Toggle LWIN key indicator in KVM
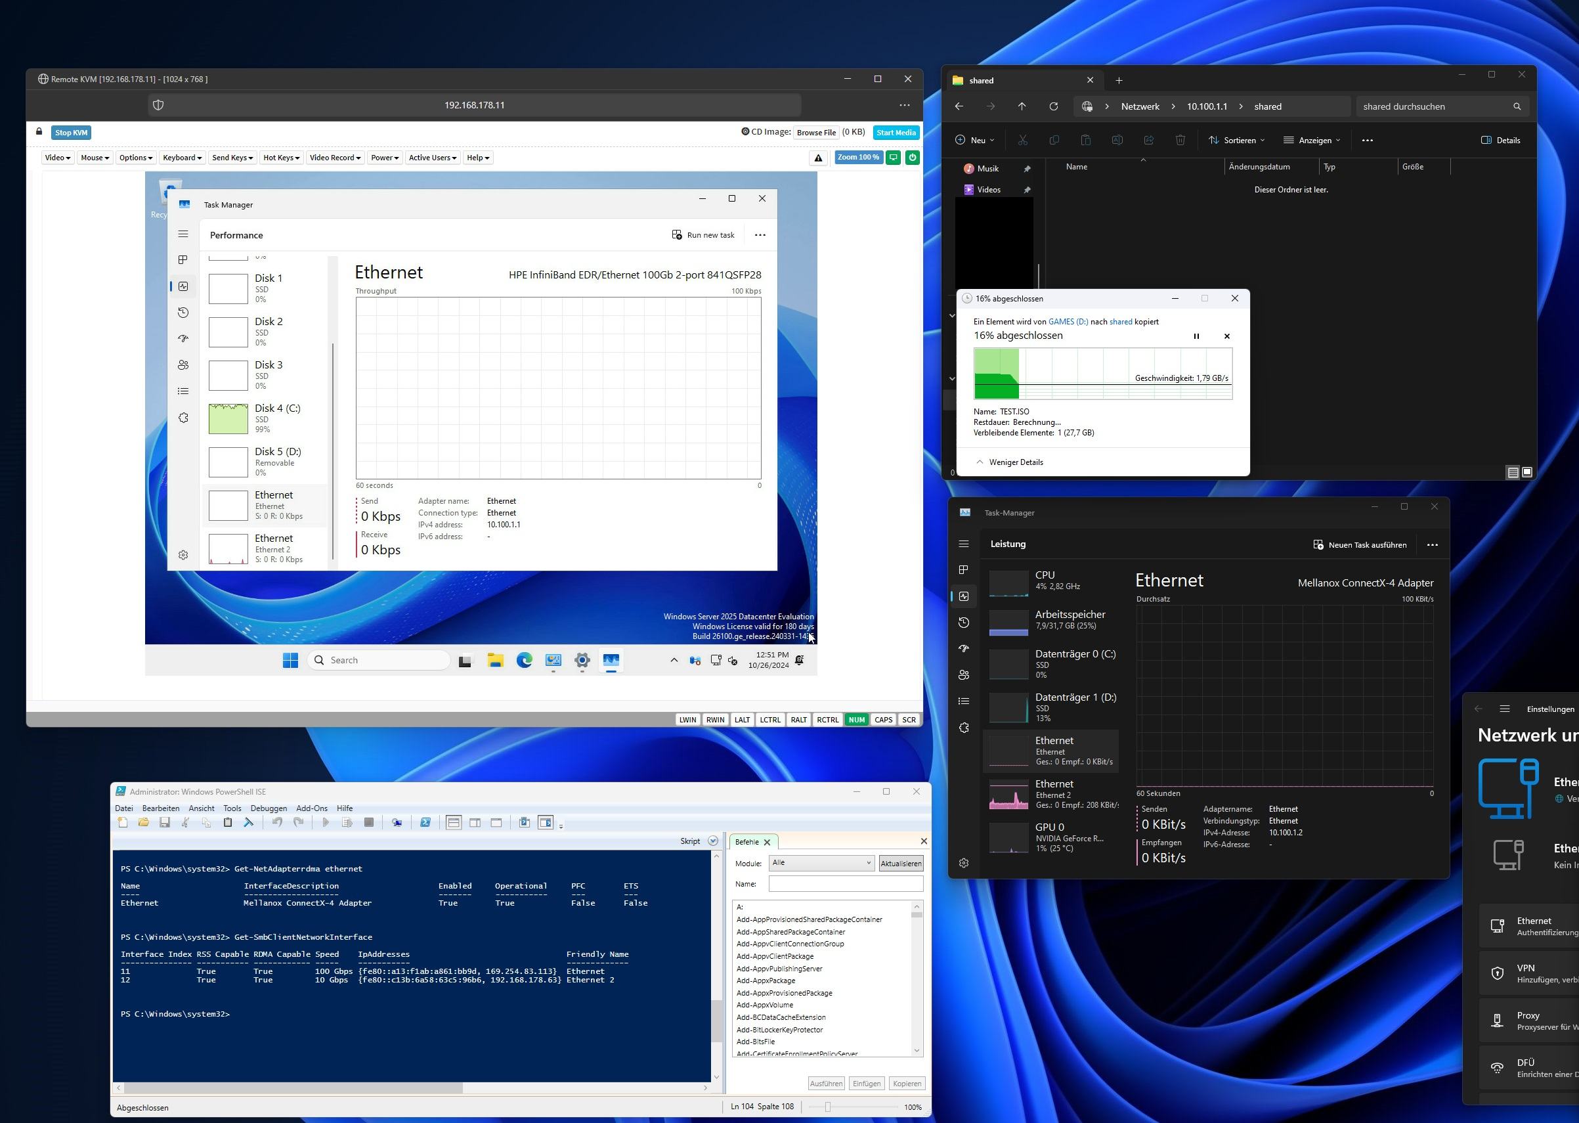1579x1123 pixels. click(688, 720)
